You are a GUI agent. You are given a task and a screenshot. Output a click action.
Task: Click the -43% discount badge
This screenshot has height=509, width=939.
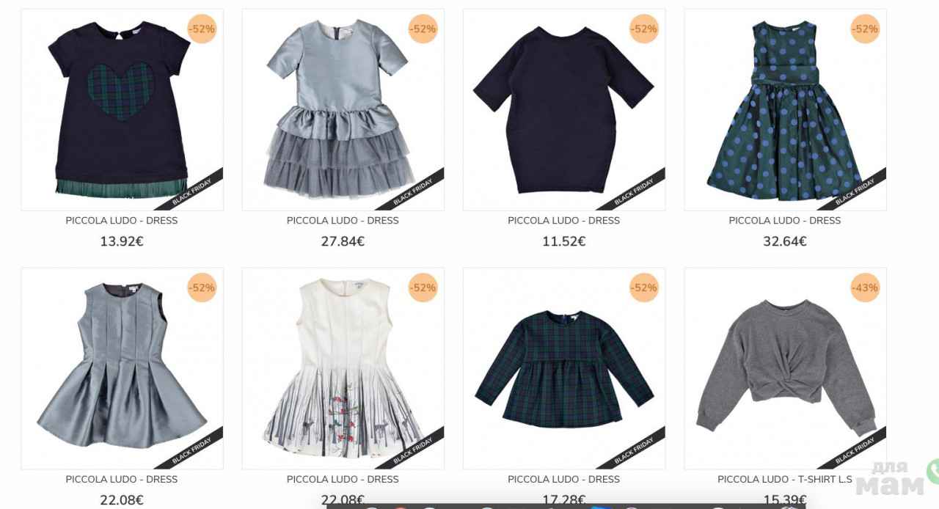tap(865, 288)
